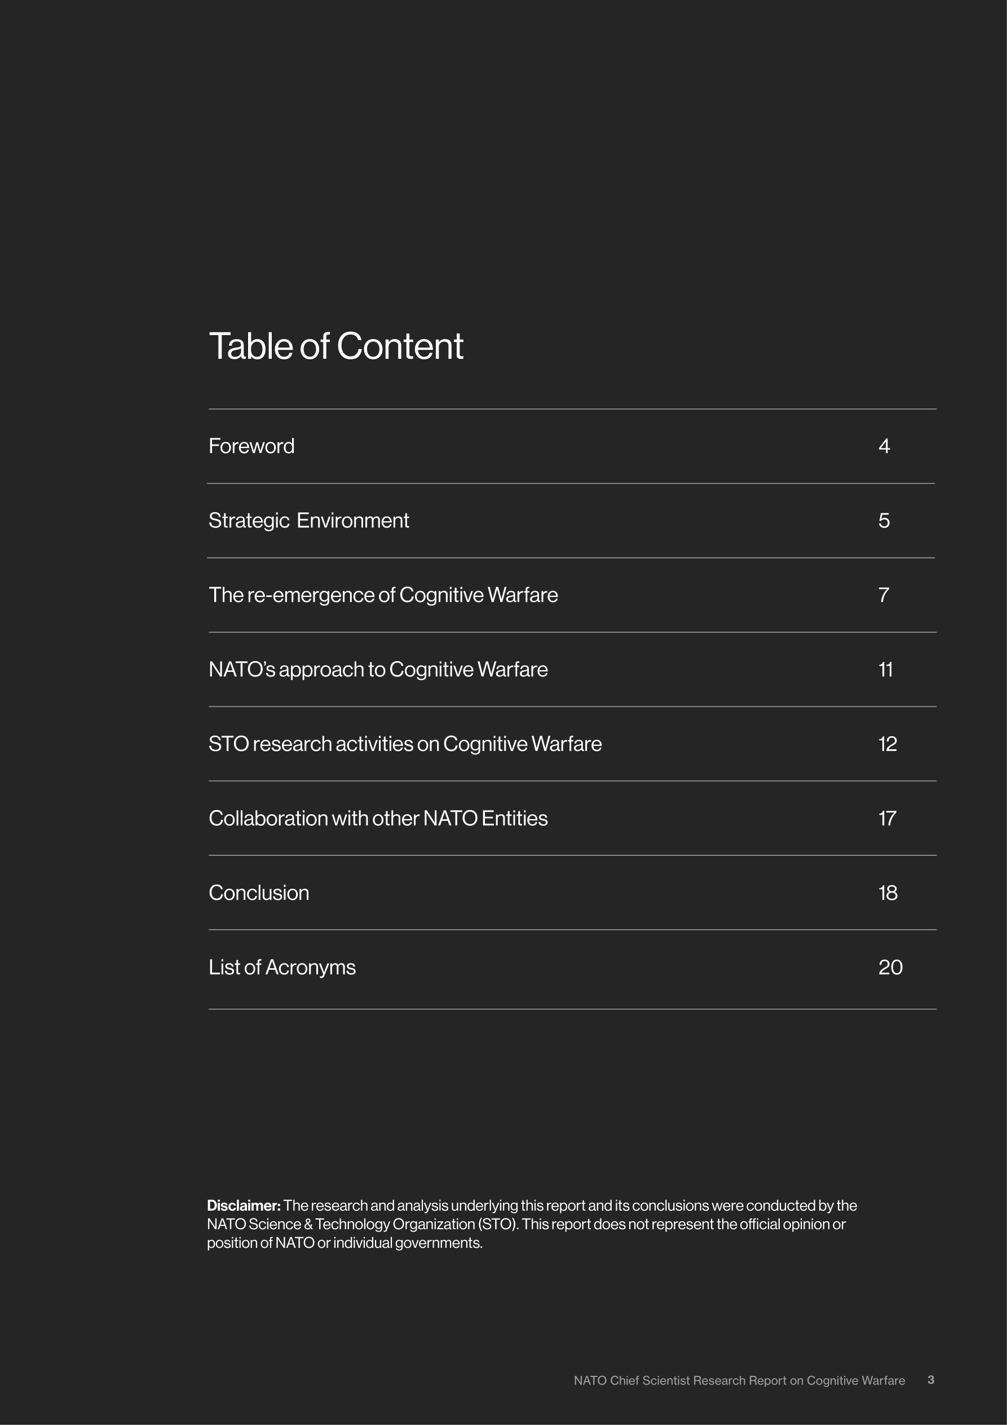Click the "Table of Content" heading
This screenshot has width=1007, height=1425.
(x=335, y=346)
